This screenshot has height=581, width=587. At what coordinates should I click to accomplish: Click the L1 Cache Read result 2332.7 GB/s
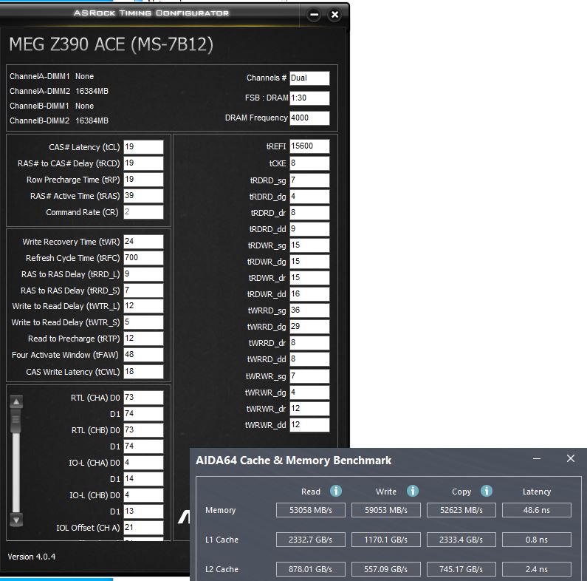tap(311, 540)
